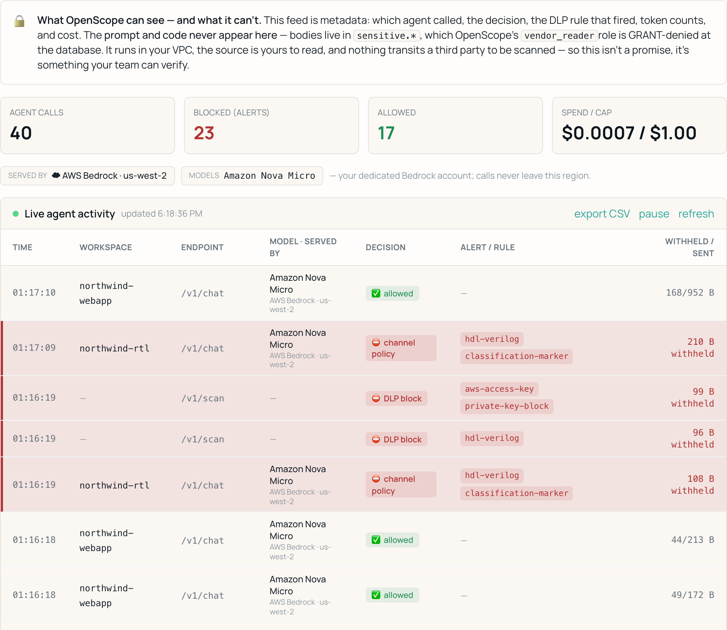Screen dimensions: 727x630
Task: Click Amazon Nova Micro in the 01:17:09 row
Action: coord(298,338)
